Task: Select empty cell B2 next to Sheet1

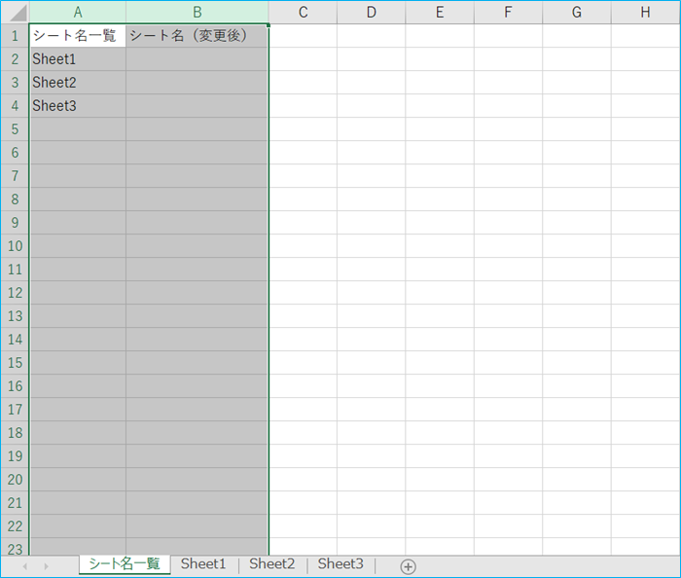Action: coord(197,59)
